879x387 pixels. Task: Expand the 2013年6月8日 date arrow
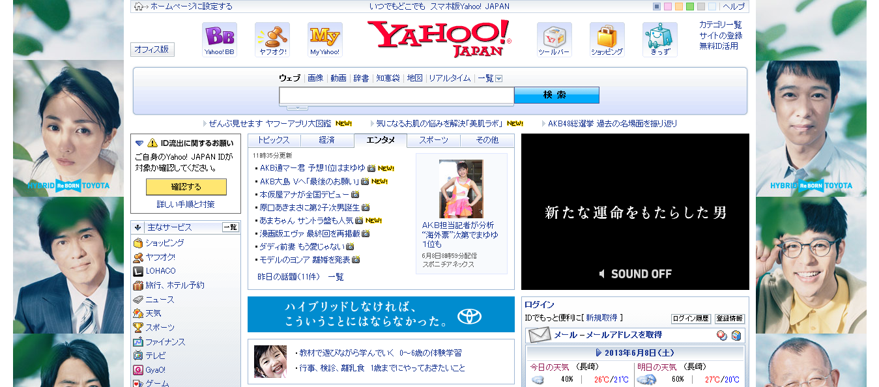tap(599, 352)
